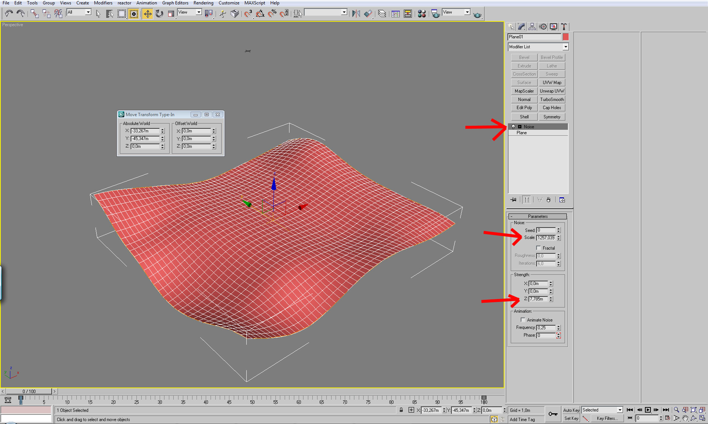Select the Move transform tool
708x424 pixels.
(x=147, y=14)
